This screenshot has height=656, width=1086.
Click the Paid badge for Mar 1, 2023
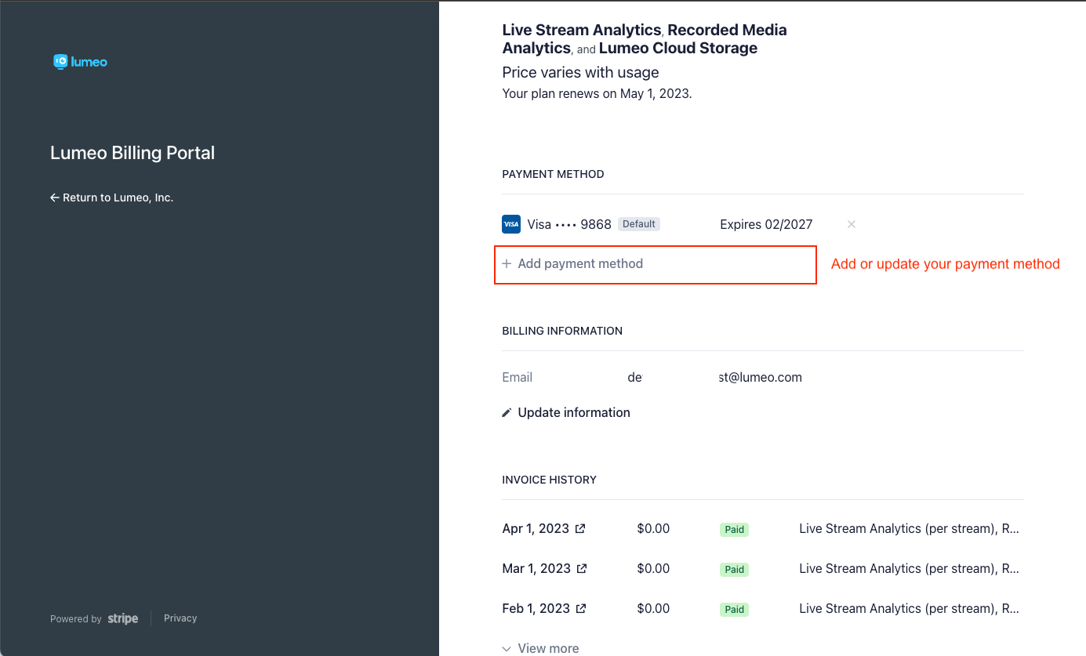click(x=735, y=569)
